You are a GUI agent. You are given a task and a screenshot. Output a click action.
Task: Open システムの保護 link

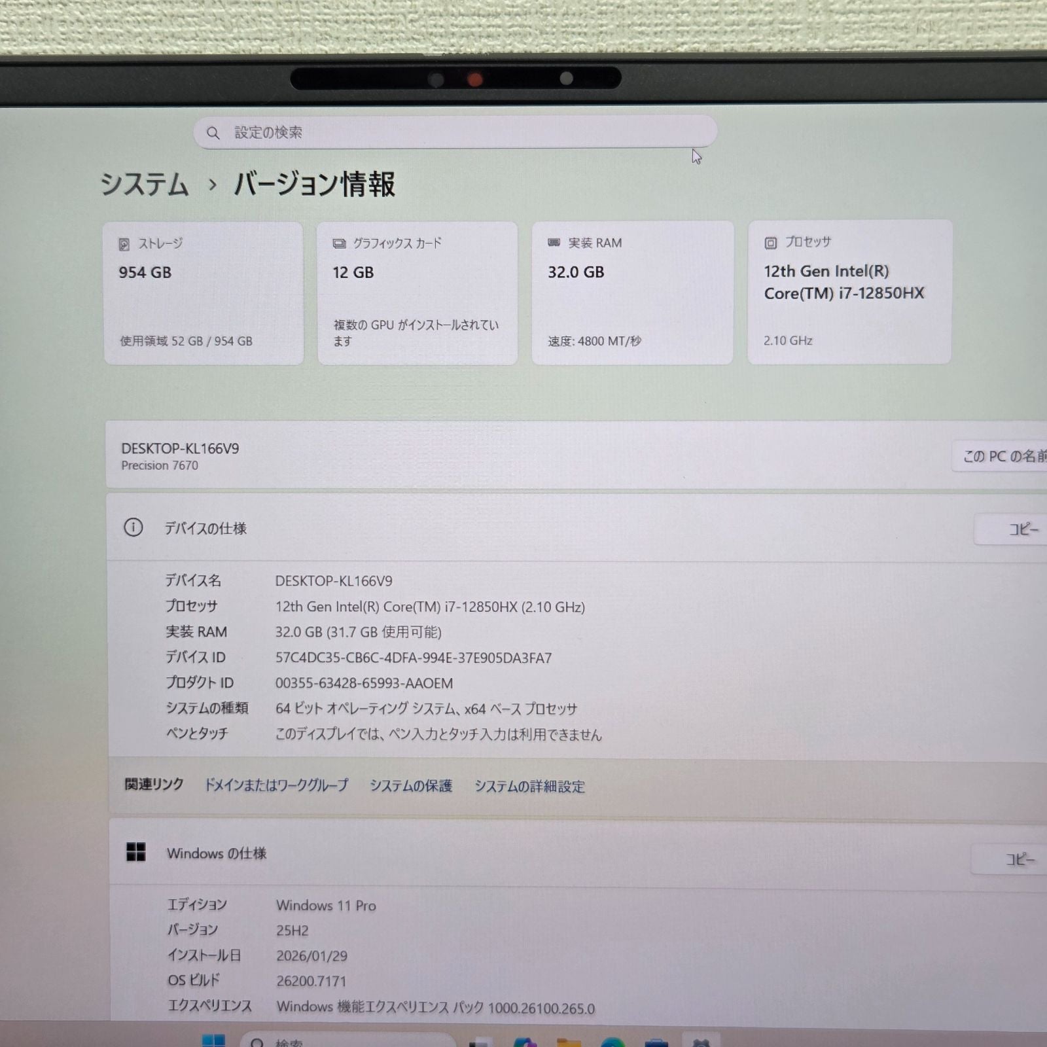[x=411, y=786]
